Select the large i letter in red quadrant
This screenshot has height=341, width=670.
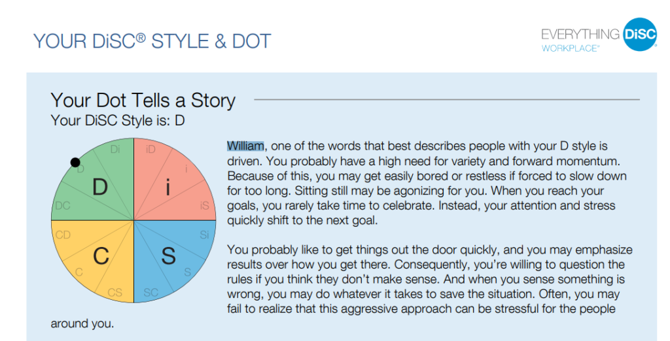167,188
